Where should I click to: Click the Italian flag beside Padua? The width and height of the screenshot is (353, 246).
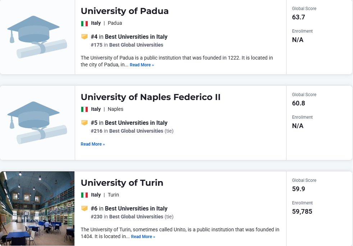84,23
